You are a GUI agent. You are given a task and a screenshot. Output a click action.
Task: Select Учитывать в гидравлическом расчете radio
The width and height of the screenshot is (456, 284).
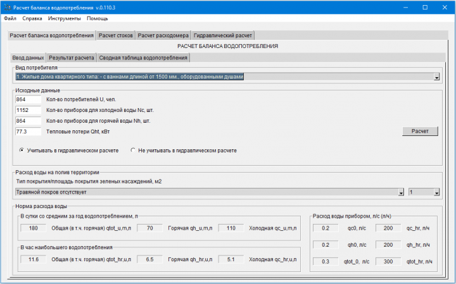click(22, 151)
